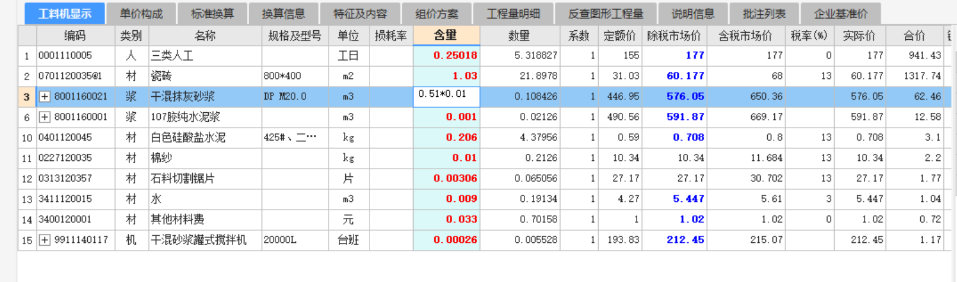Select the 说明信息 tab
This screenshot has width=957, height=282.
coord(693,14)
